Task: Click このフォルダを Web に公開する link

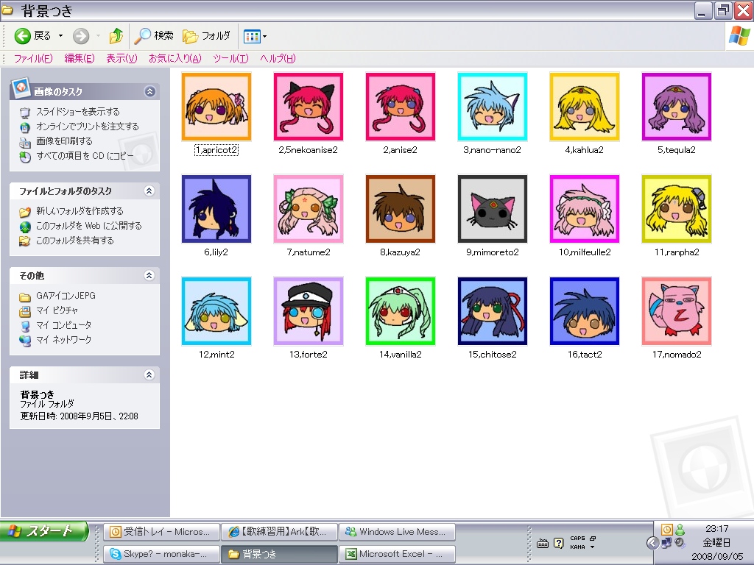Action: (89, 226)
